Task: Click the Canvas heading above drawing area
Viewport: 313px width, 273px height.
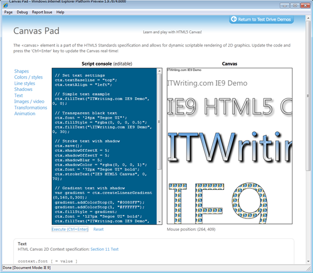Action: [230, 64]
